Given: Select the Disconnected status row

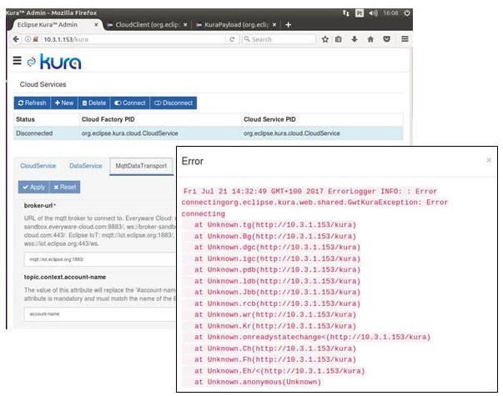Looking at the screenshot, I should coord(209,133).
